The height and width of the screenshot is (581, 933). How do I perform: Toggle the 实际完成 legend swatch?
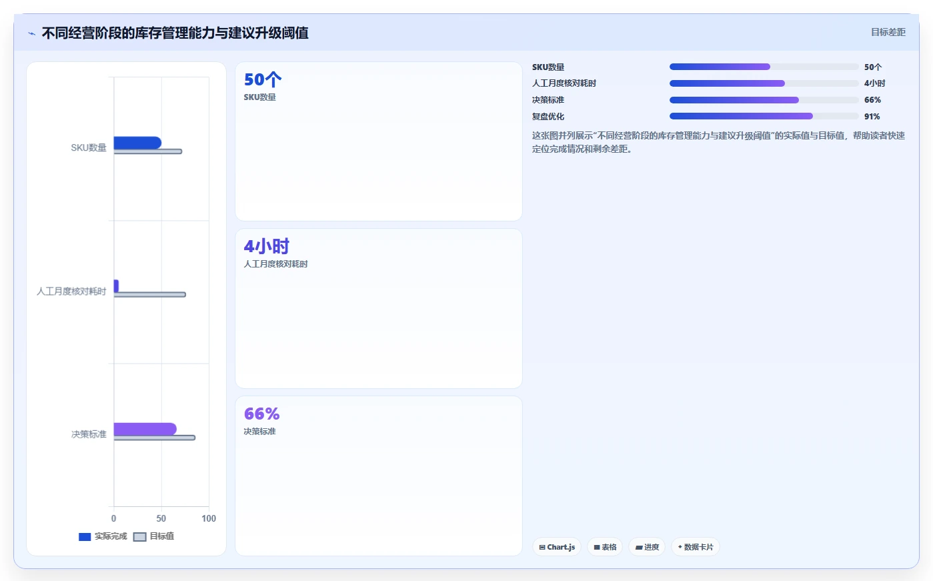click(85, 537)
